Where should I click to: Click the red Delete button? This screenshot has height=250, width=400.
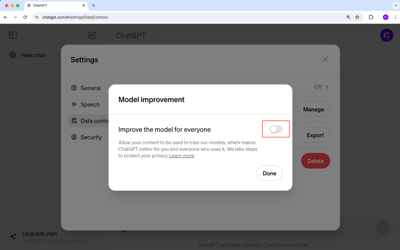point(315,161)
